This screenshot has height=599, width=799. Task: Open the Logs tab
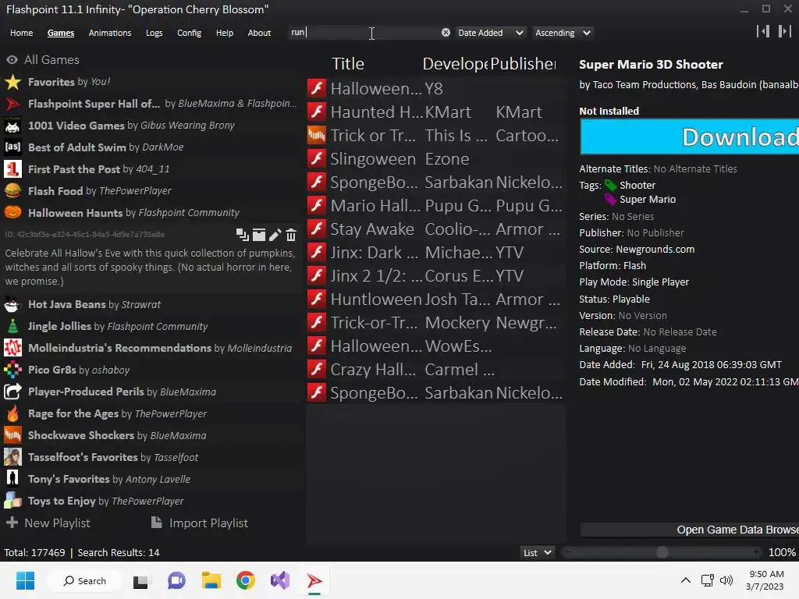pos(154,33)
